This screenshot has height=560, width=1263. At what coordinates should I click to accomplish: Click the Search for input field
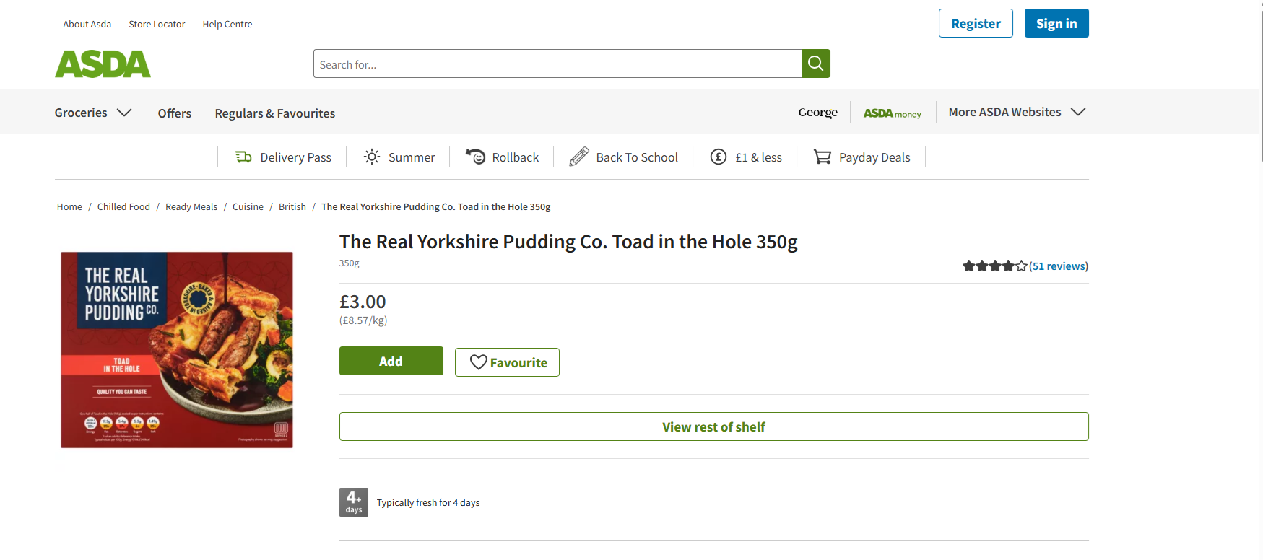click(x=557, y=64)
